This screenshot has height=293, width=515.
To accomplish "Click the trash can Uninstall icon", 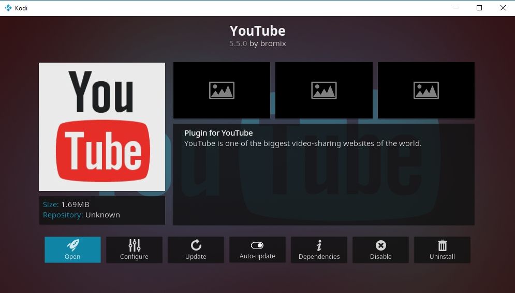I will point(443,245).
